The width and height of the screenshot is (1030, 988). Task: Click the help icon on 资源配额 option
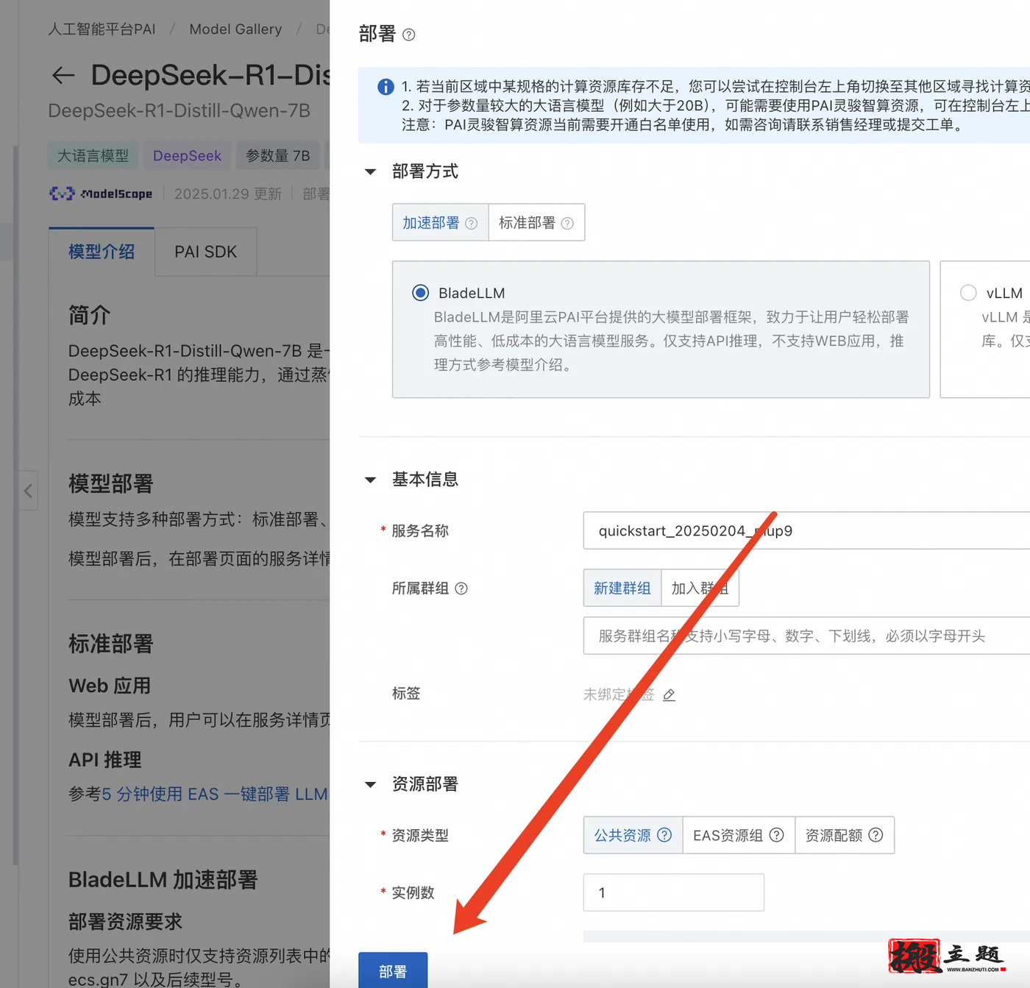tap(876, 835)
